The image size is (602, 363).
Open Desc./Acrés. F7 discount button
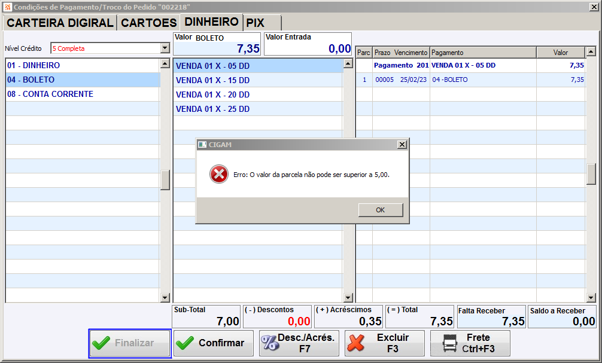click(299, 343)
